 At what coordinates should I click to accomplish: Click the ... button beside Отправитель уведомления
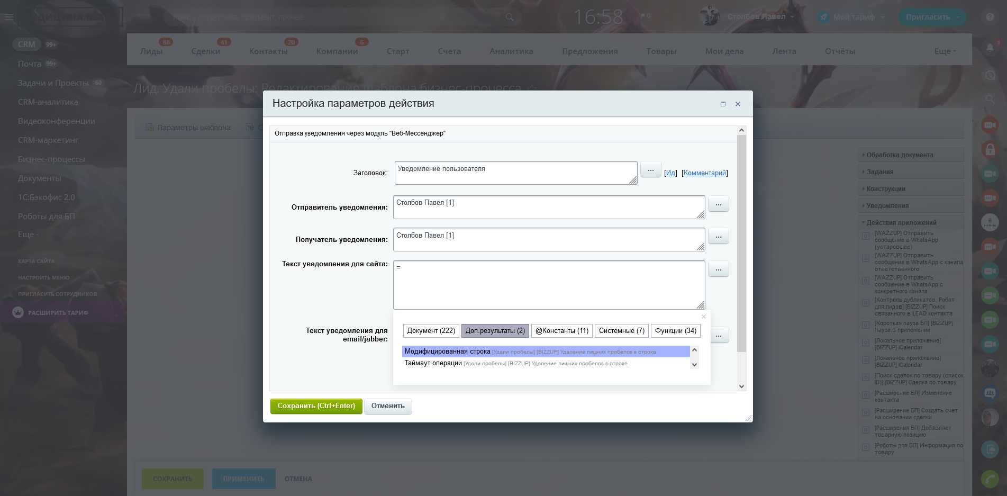[x=719, y=204]
